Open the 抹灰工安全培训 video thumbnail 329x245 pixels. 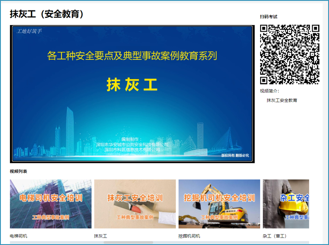point(135,204)
